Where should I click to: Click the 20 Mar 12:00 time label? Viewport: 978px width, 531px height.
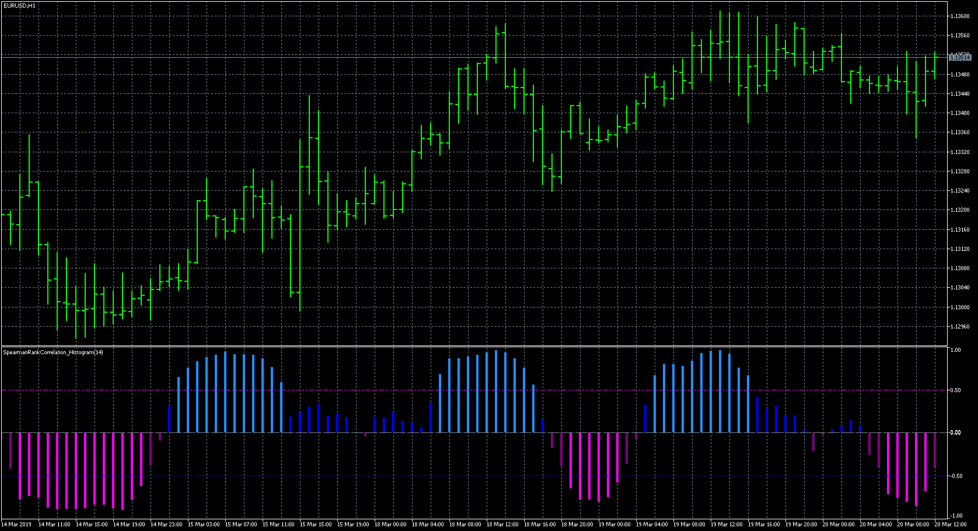coord(951,525)
